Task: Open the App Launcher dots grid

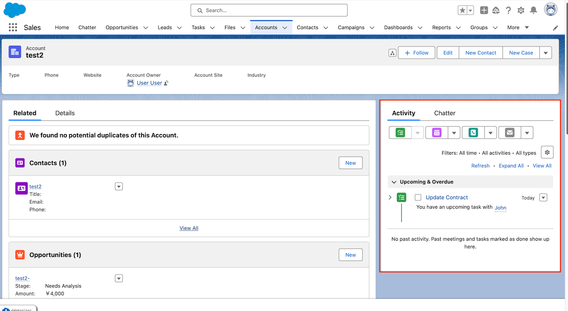Action: pyautogui.click(x=13, y=27)
